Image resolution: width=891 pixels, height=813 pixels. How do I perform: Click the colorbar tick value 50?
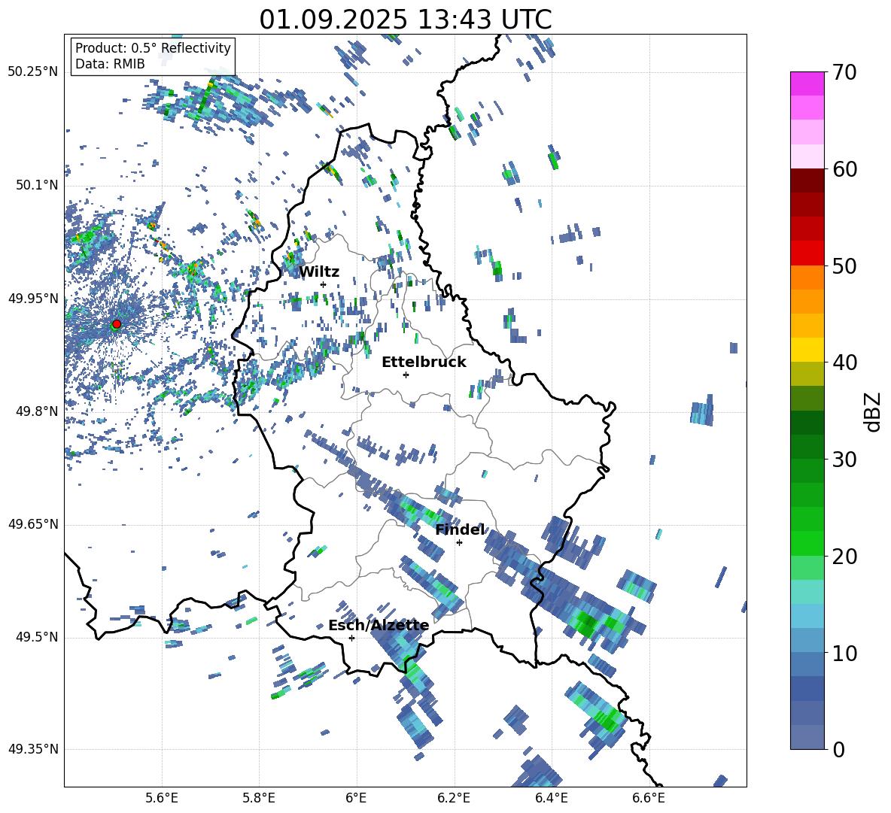click(844, 265)
